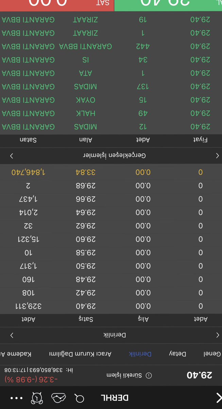Select the MIDAS trade with 137 lots
The image size is (222, 409).
pos(111,87)
